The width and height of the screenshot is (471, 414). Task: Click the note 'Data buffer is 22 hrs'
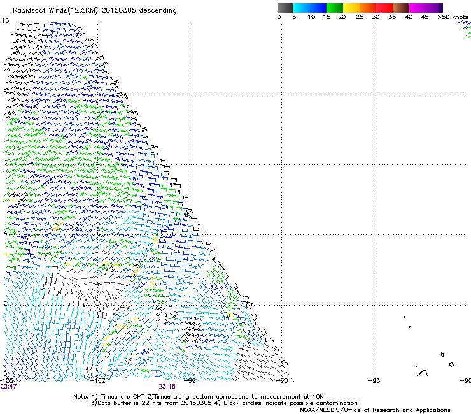(130, 403)
